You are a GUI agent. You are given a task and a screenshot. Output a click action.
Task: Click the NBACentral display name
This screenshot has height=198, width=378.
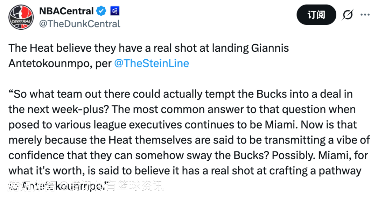click(66, 11)
